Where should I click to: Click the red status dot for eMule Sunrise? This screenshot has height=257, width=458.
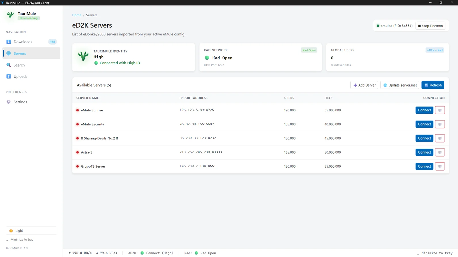pyautogui.click(x=78, y=110)
